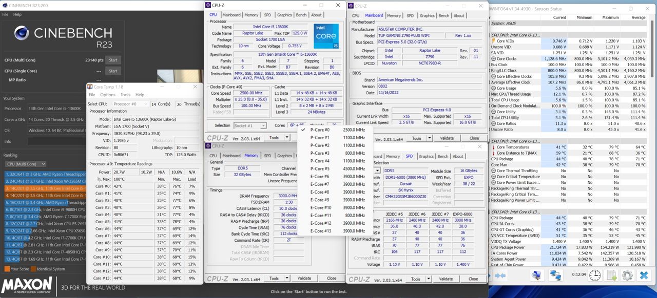Screen dimensions: 657x298
Task: Click the HWiNFO reset clock icon
Action: coord(594,275)
